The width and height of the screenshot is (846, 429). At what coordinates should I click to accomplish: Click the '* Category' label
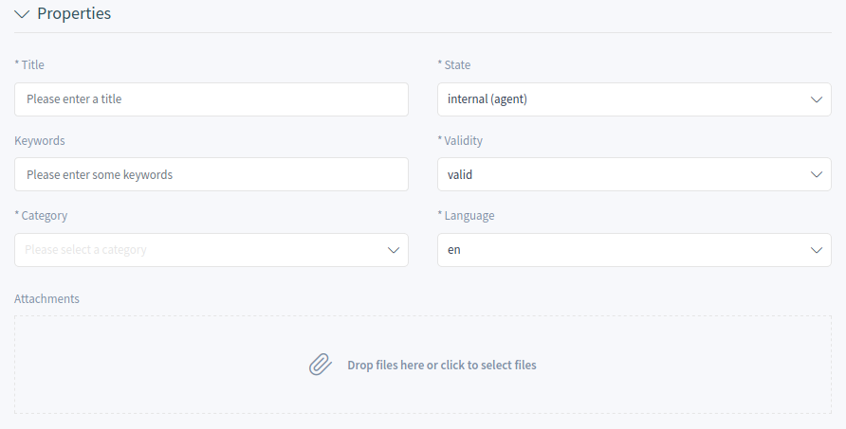(x=41, y=216)
